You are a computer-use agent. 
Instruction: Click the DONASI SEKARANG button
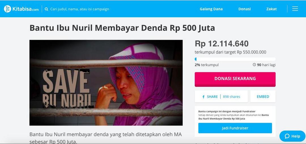pyautogui.click(x=235, y=79)
